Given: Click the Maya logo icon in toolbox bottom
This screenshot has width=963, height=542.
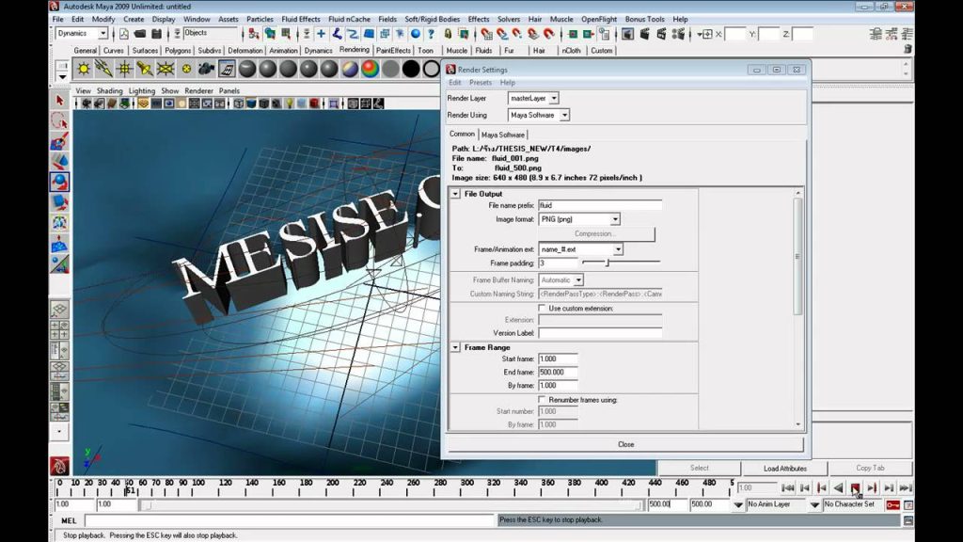Looking at the screenshot, I should pos(59,466).
